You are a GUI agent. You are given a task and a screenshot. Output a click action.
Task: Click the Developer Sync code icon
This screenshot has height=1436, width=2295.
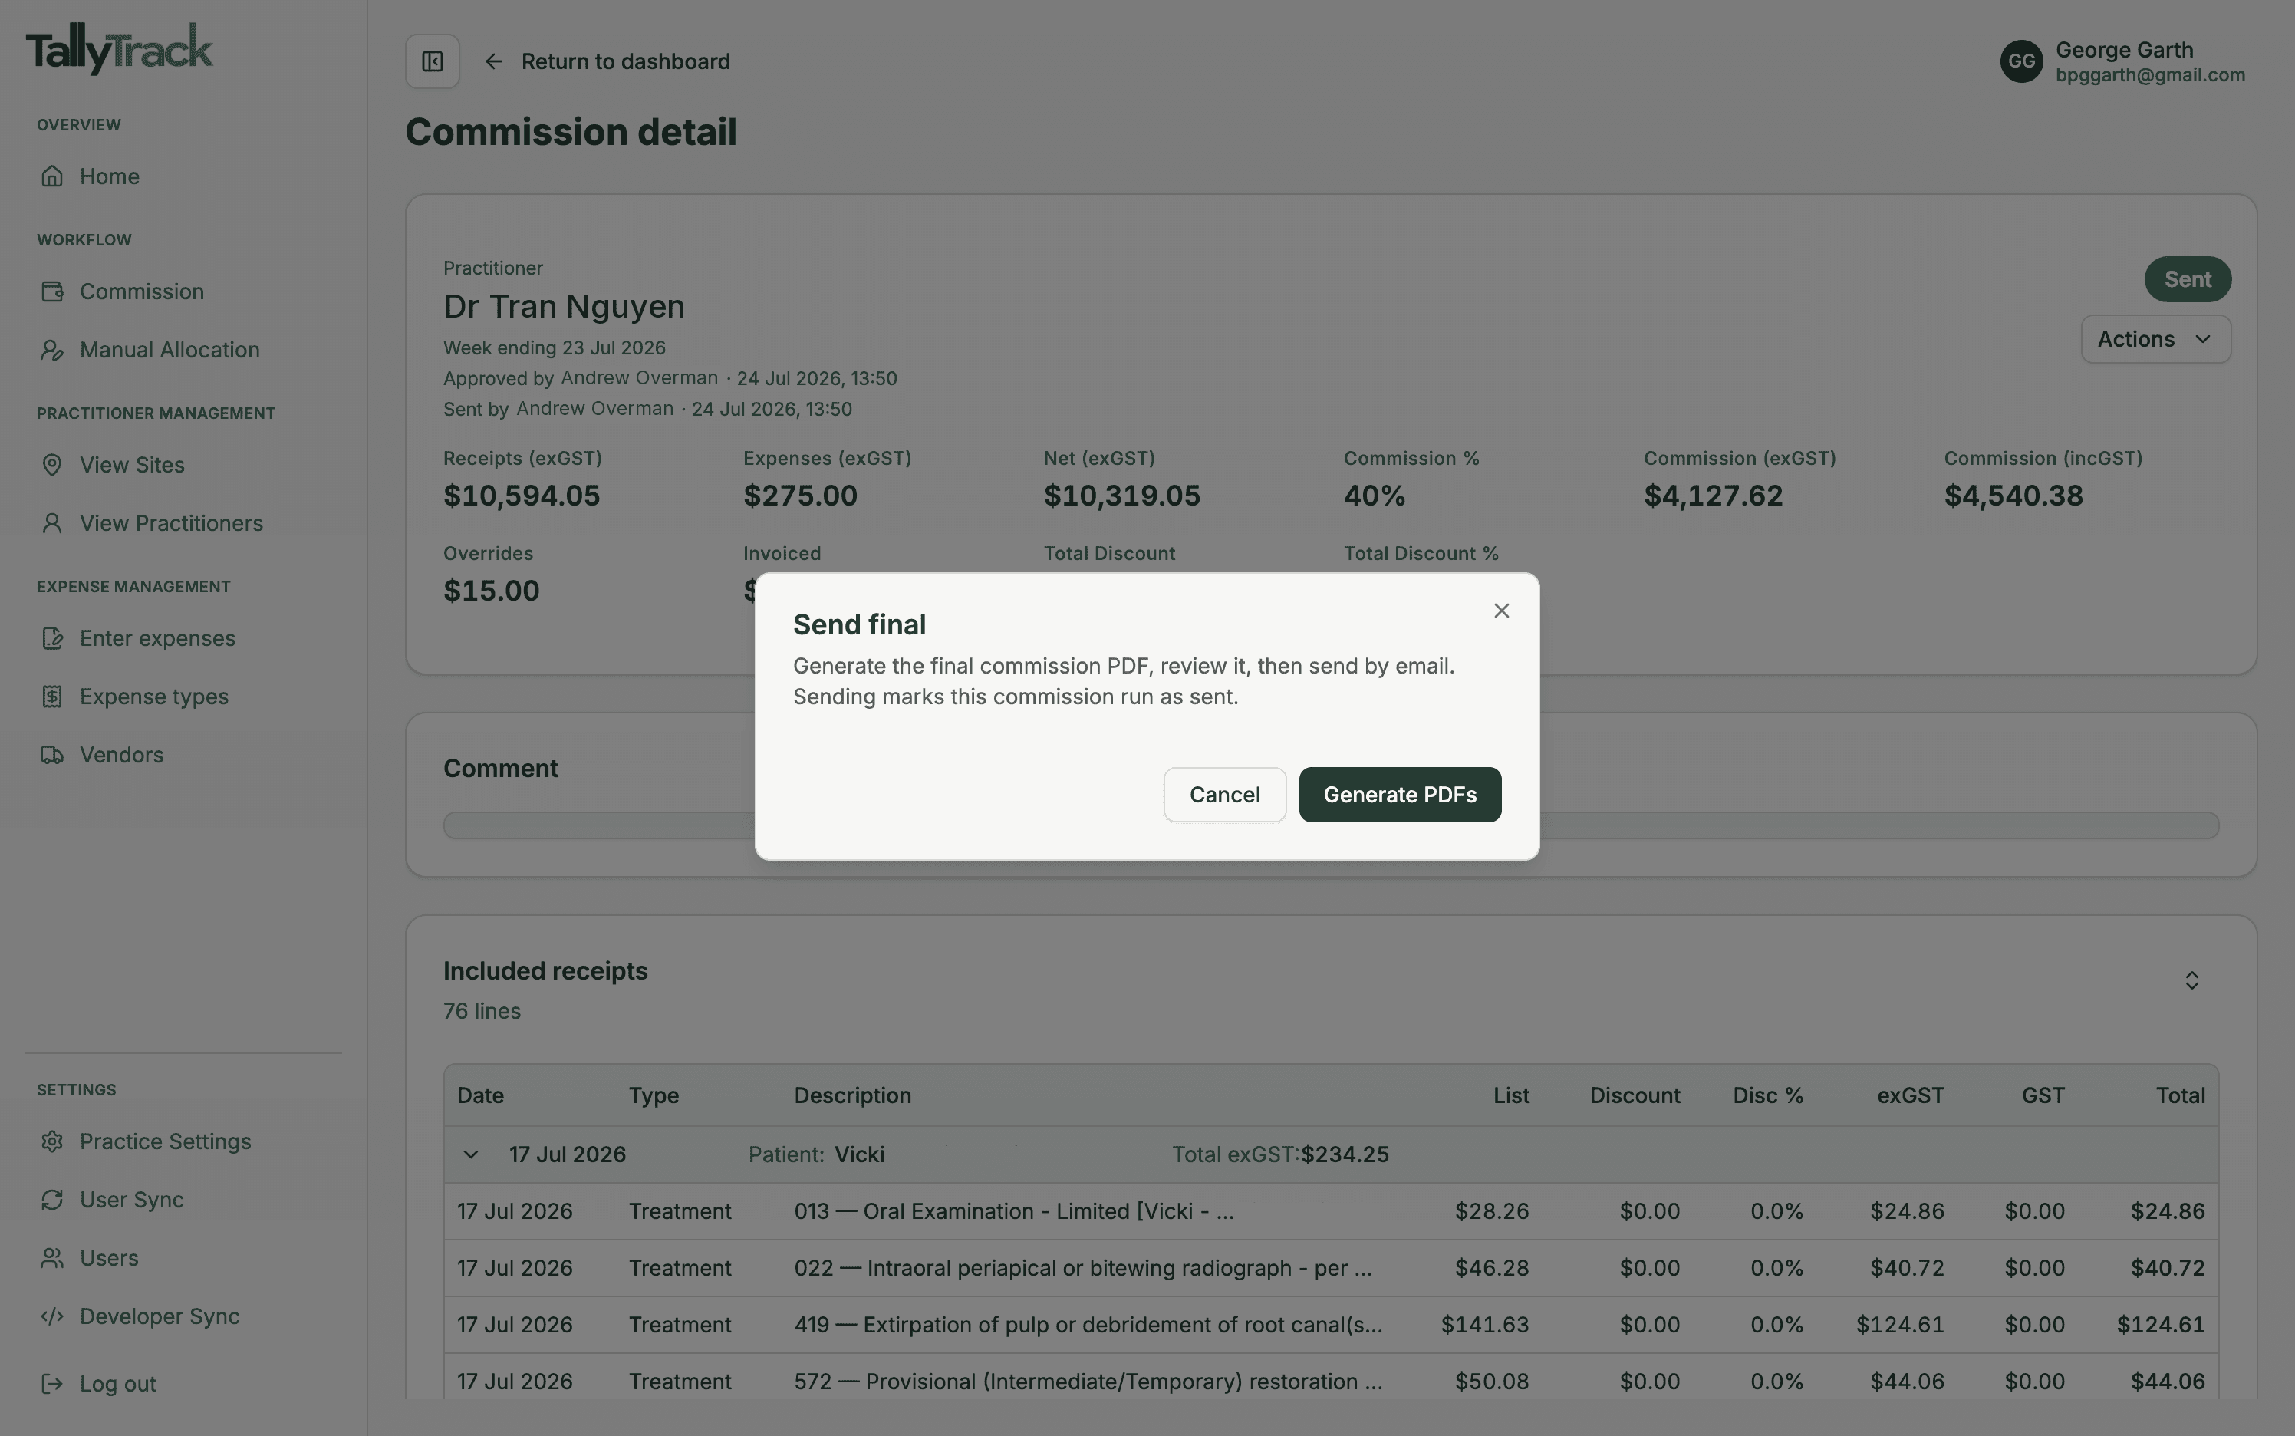tap(52, 1316)
